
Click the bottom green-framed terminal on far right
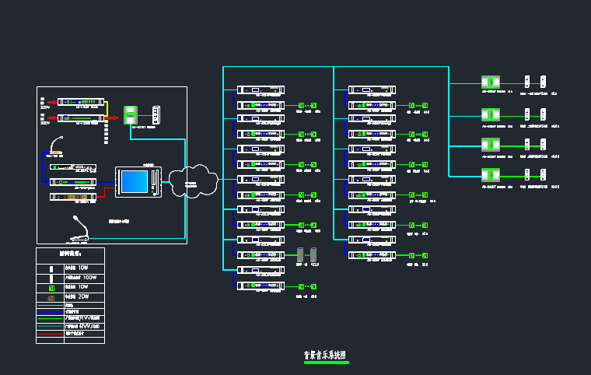[x=490, y=175]
